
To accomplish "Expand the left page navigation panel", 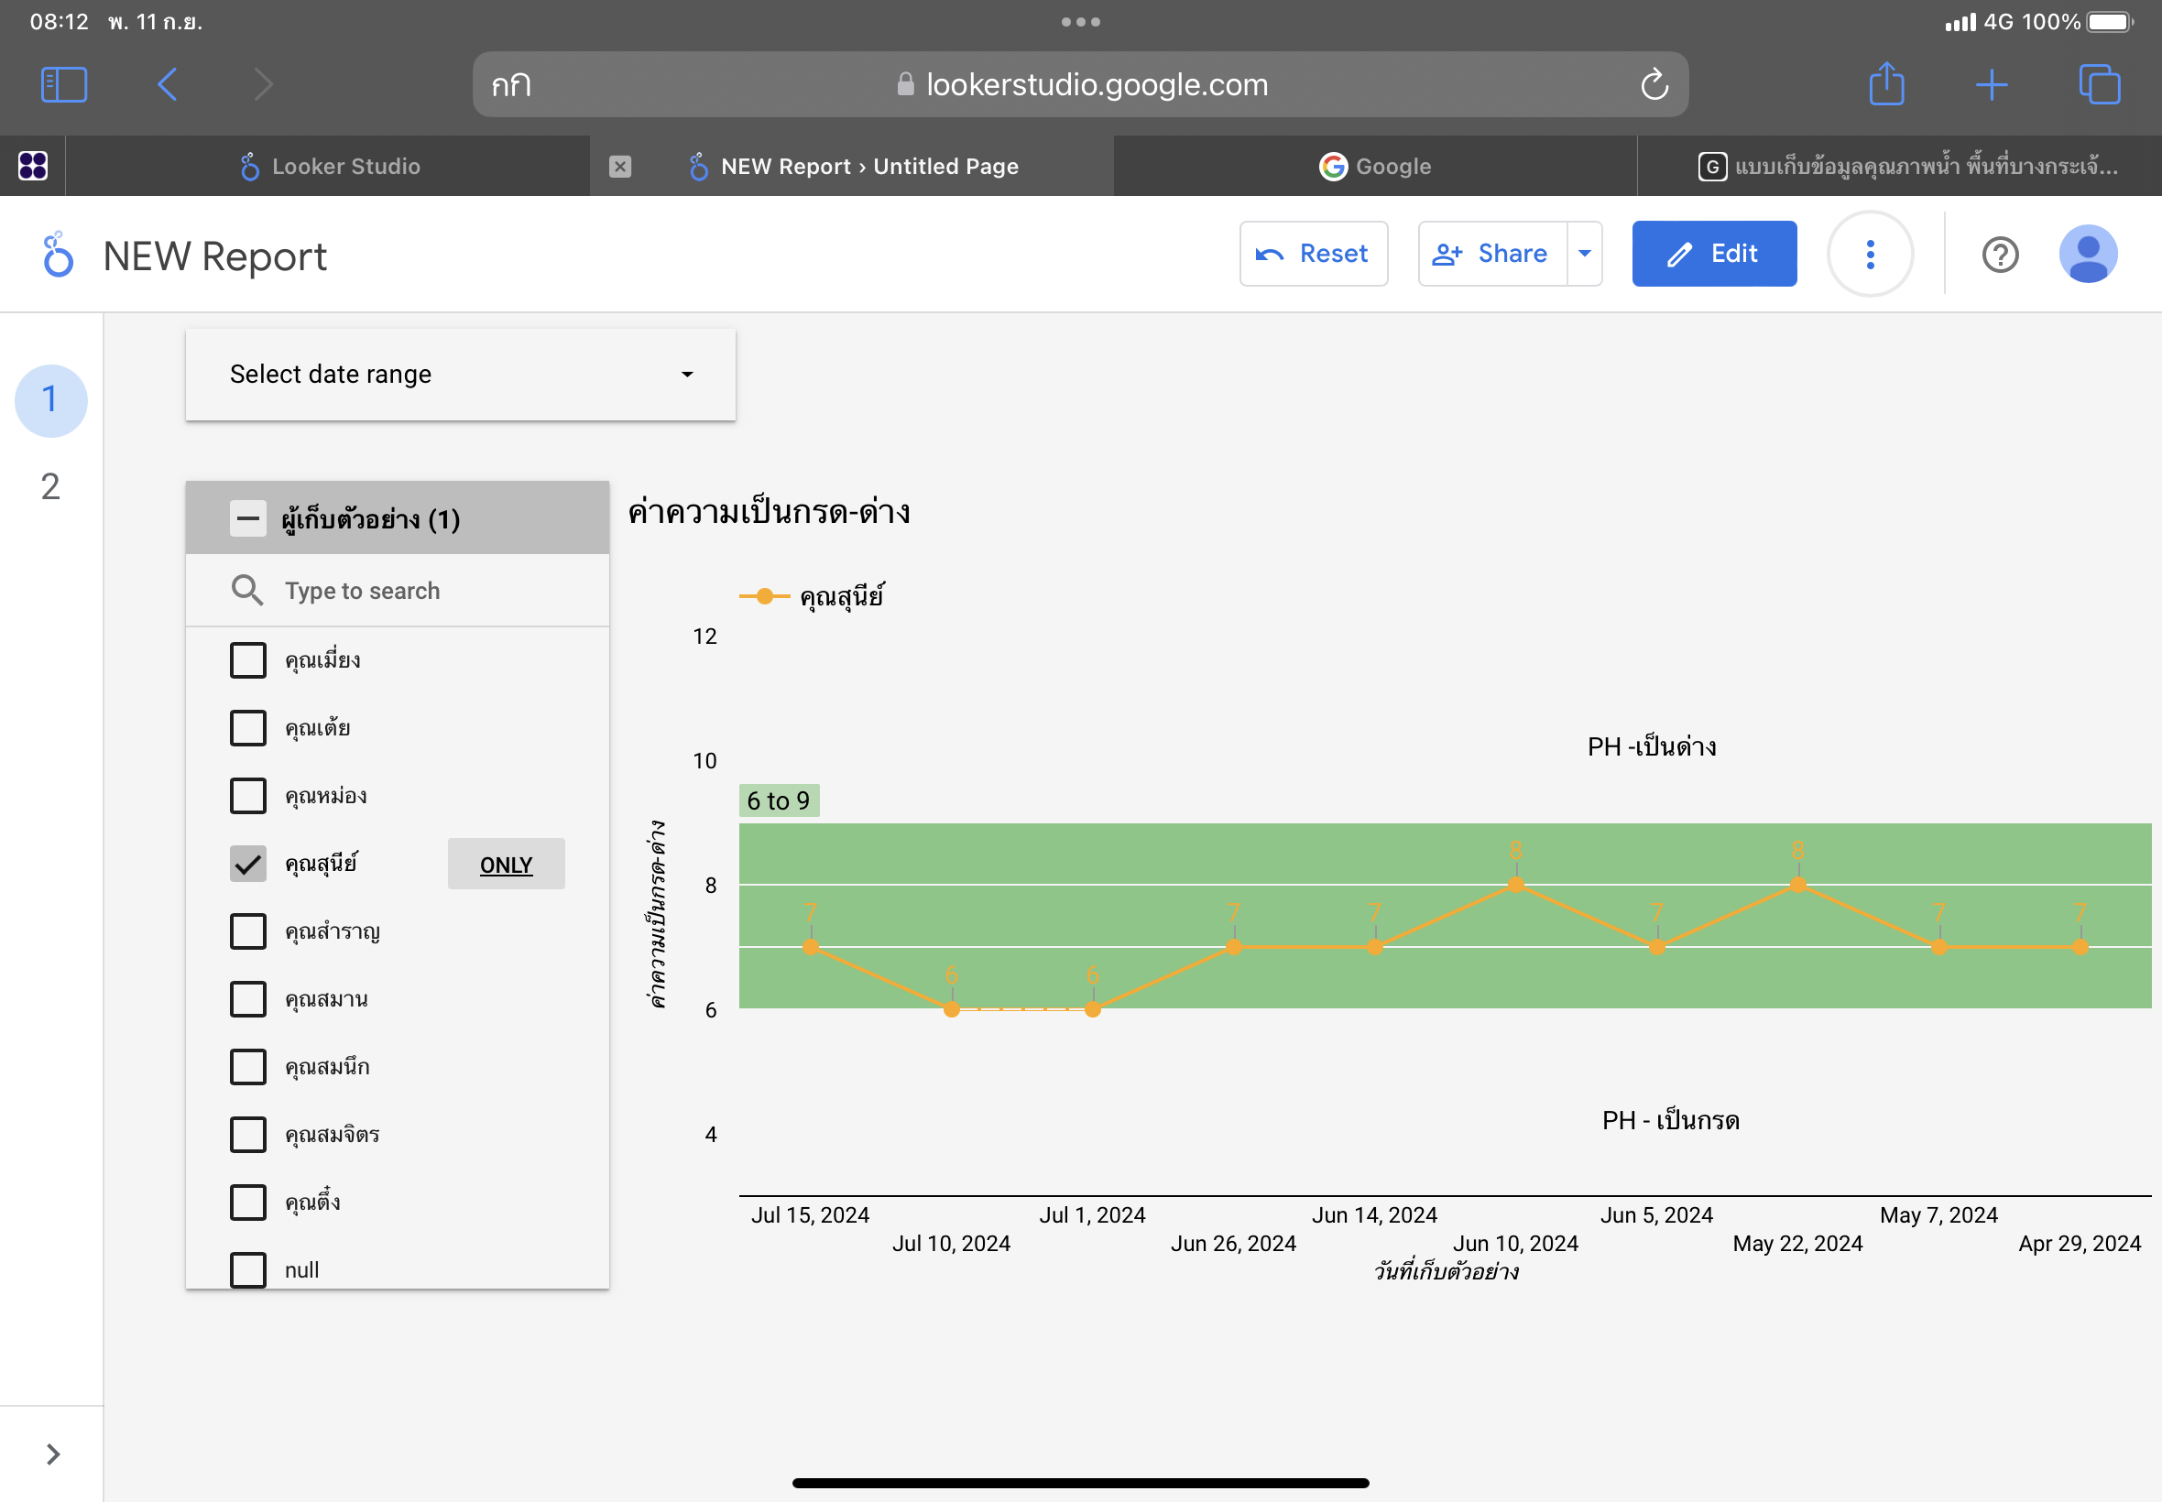I will (53, 1454).
